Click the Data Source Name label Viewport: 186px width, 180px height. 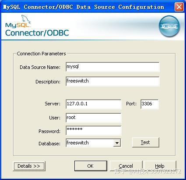click(x=40, y=67)
